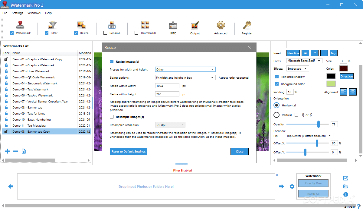Open Resampled resolution 72 dpi dropdown

coord(170,124)
